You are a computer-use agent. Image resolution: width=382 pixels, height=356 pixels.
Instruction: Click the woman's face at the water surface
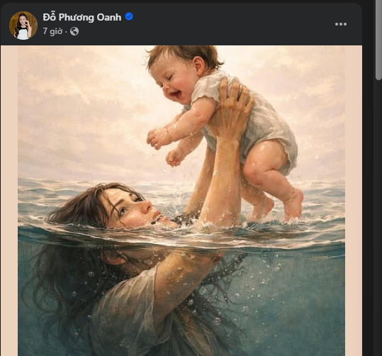coord(133,208)
